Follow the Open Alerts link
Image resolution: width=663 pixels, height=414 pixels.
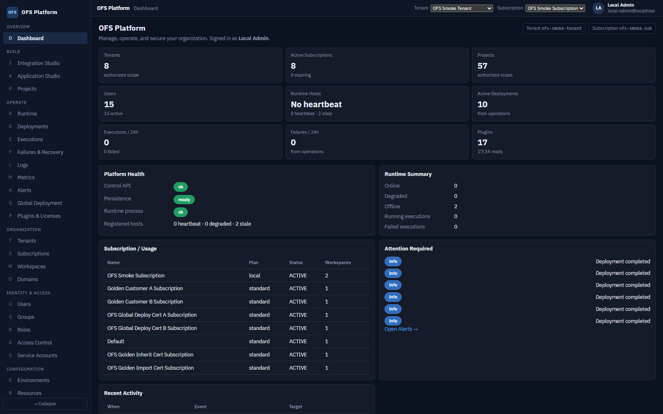pyautogui.click(x=401, y=329)
